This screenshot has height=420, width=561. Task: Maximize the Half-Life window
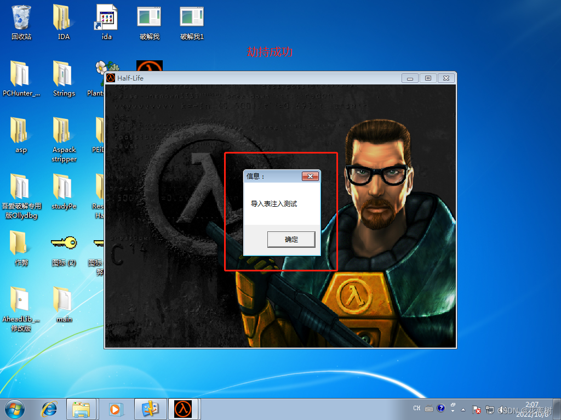click(x=428, y=78)
